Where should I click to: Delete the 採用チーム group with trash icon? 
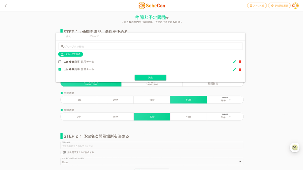240,62
